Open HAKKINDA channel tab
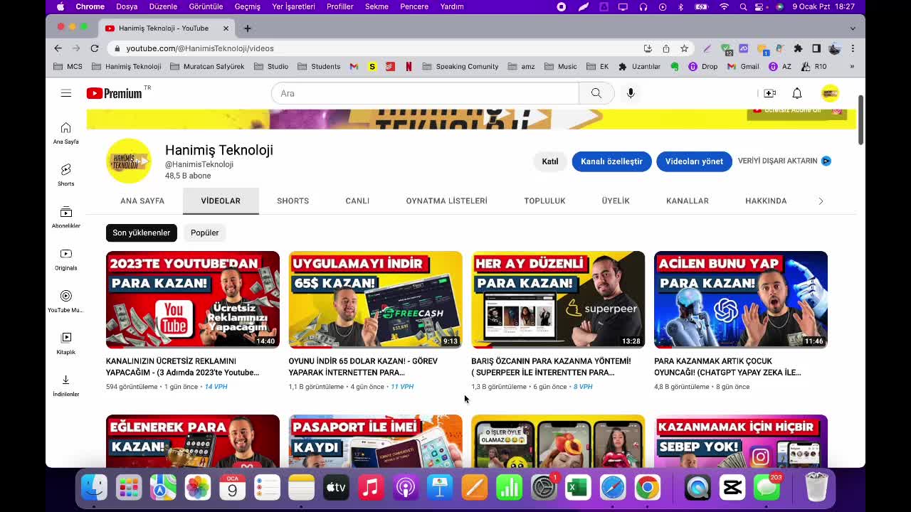This screenshot has height=512, width=911. 766,201
